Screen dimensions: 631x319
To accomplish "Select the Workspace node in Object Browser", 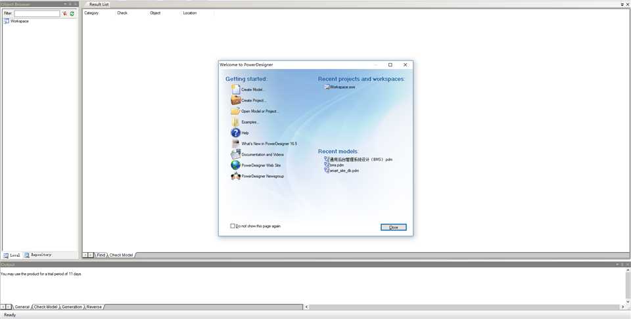I will pos(16,21).
